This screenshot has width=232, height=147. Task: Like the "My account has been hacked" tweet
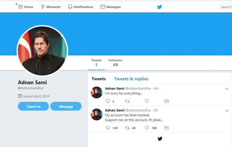click(x=147, y=128)
